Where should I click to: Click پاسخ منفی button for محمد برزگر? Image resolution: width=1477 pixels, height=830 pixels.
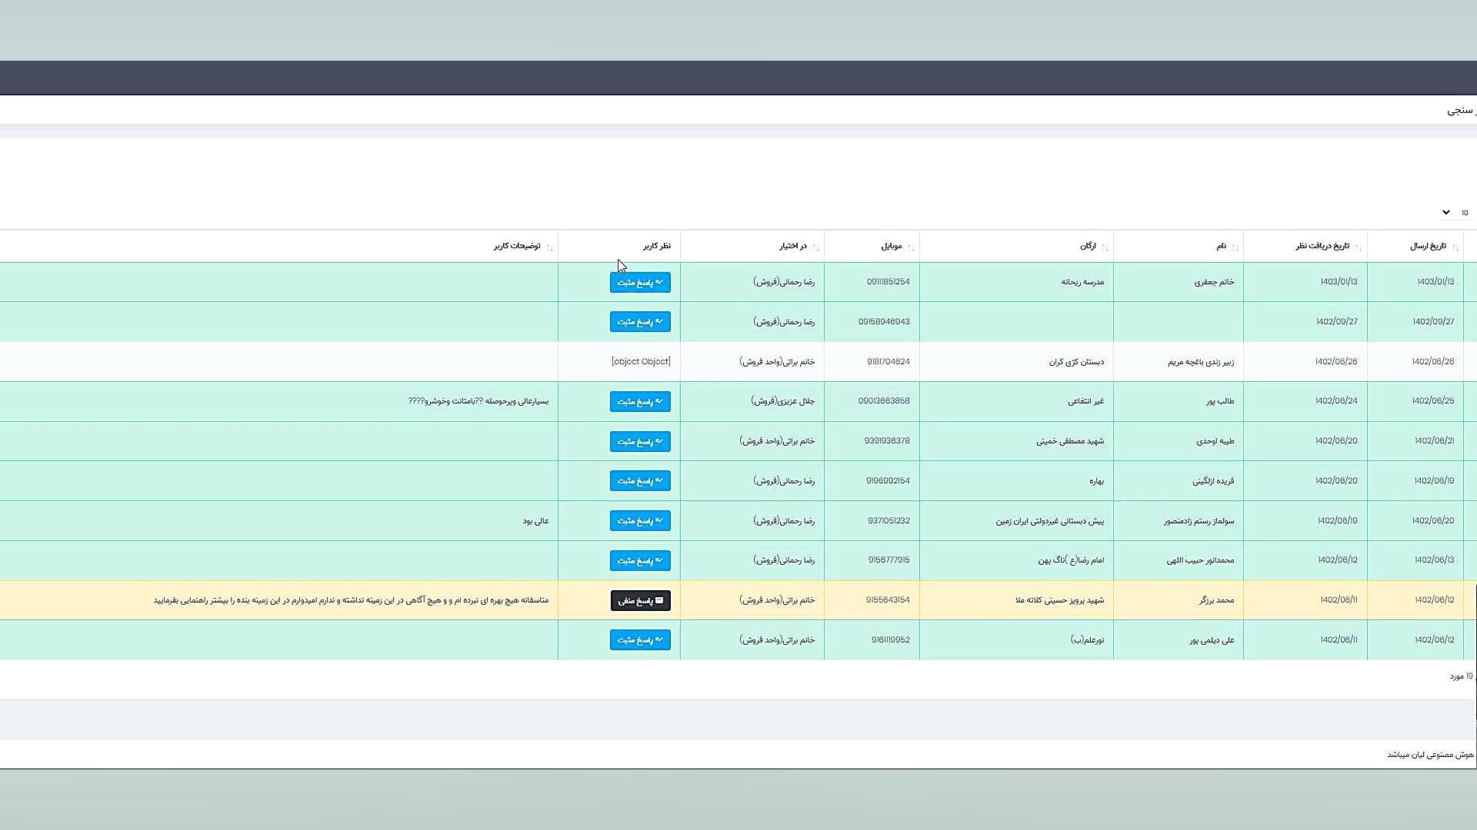640,600
